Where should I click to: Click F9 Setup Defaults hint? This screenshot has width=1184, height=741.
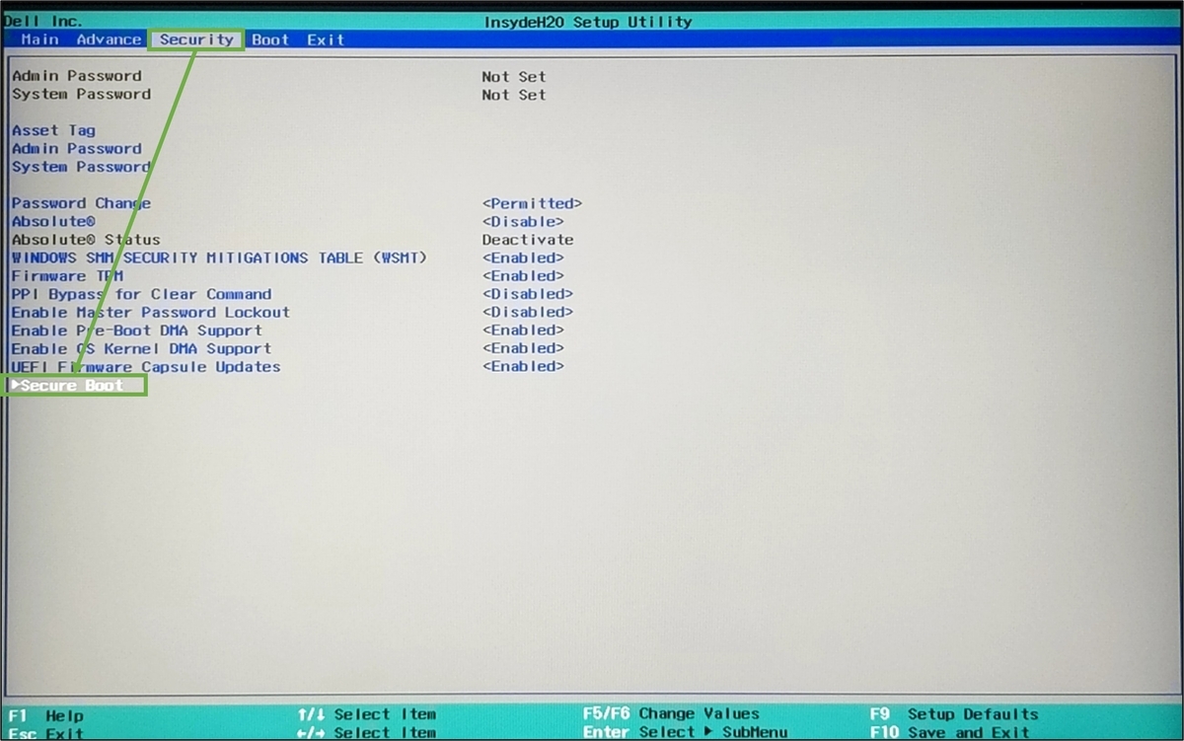[x=954, y=713]
